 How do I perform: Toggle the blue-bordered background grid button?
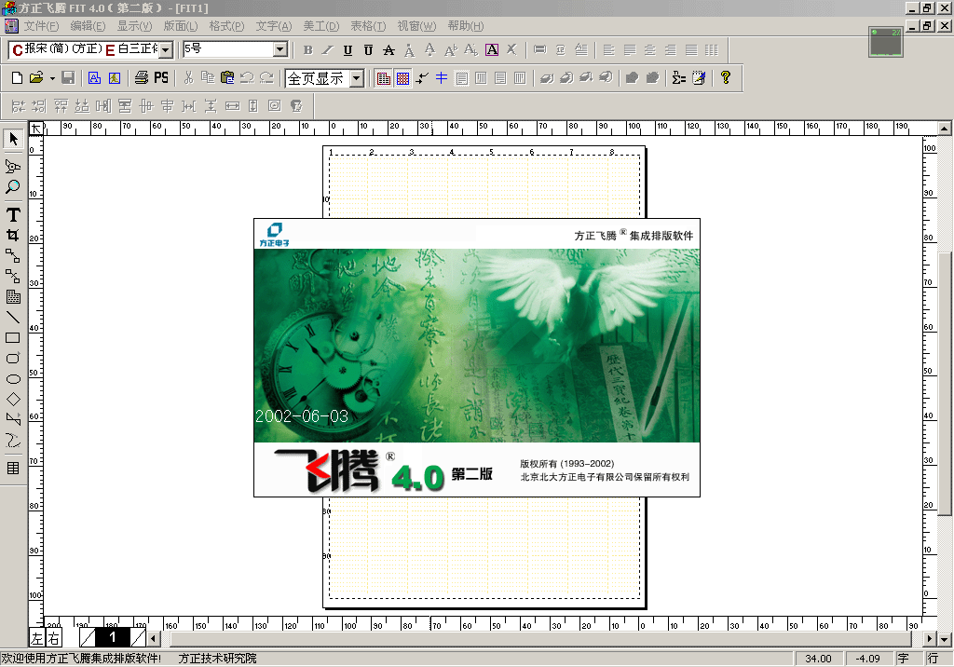point(402,78)
